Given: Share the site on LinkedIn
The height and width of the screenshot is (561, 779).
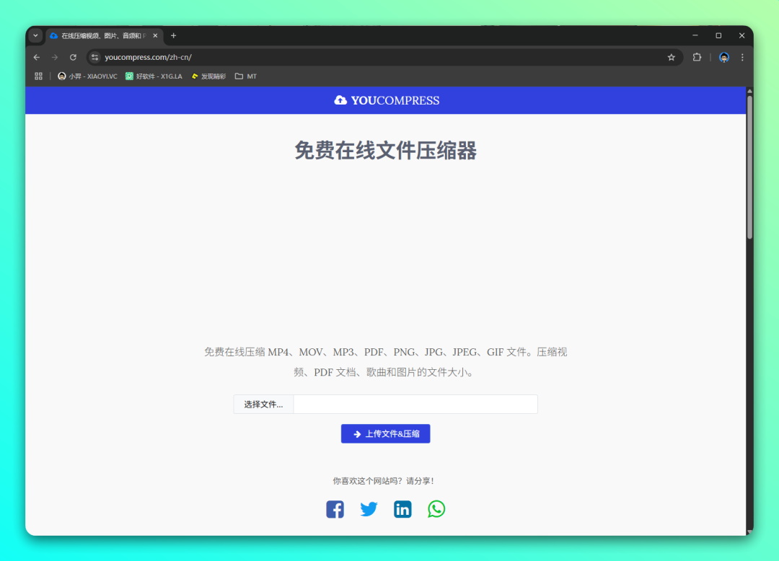Looking at the screenshot, I should coord(402,509).
